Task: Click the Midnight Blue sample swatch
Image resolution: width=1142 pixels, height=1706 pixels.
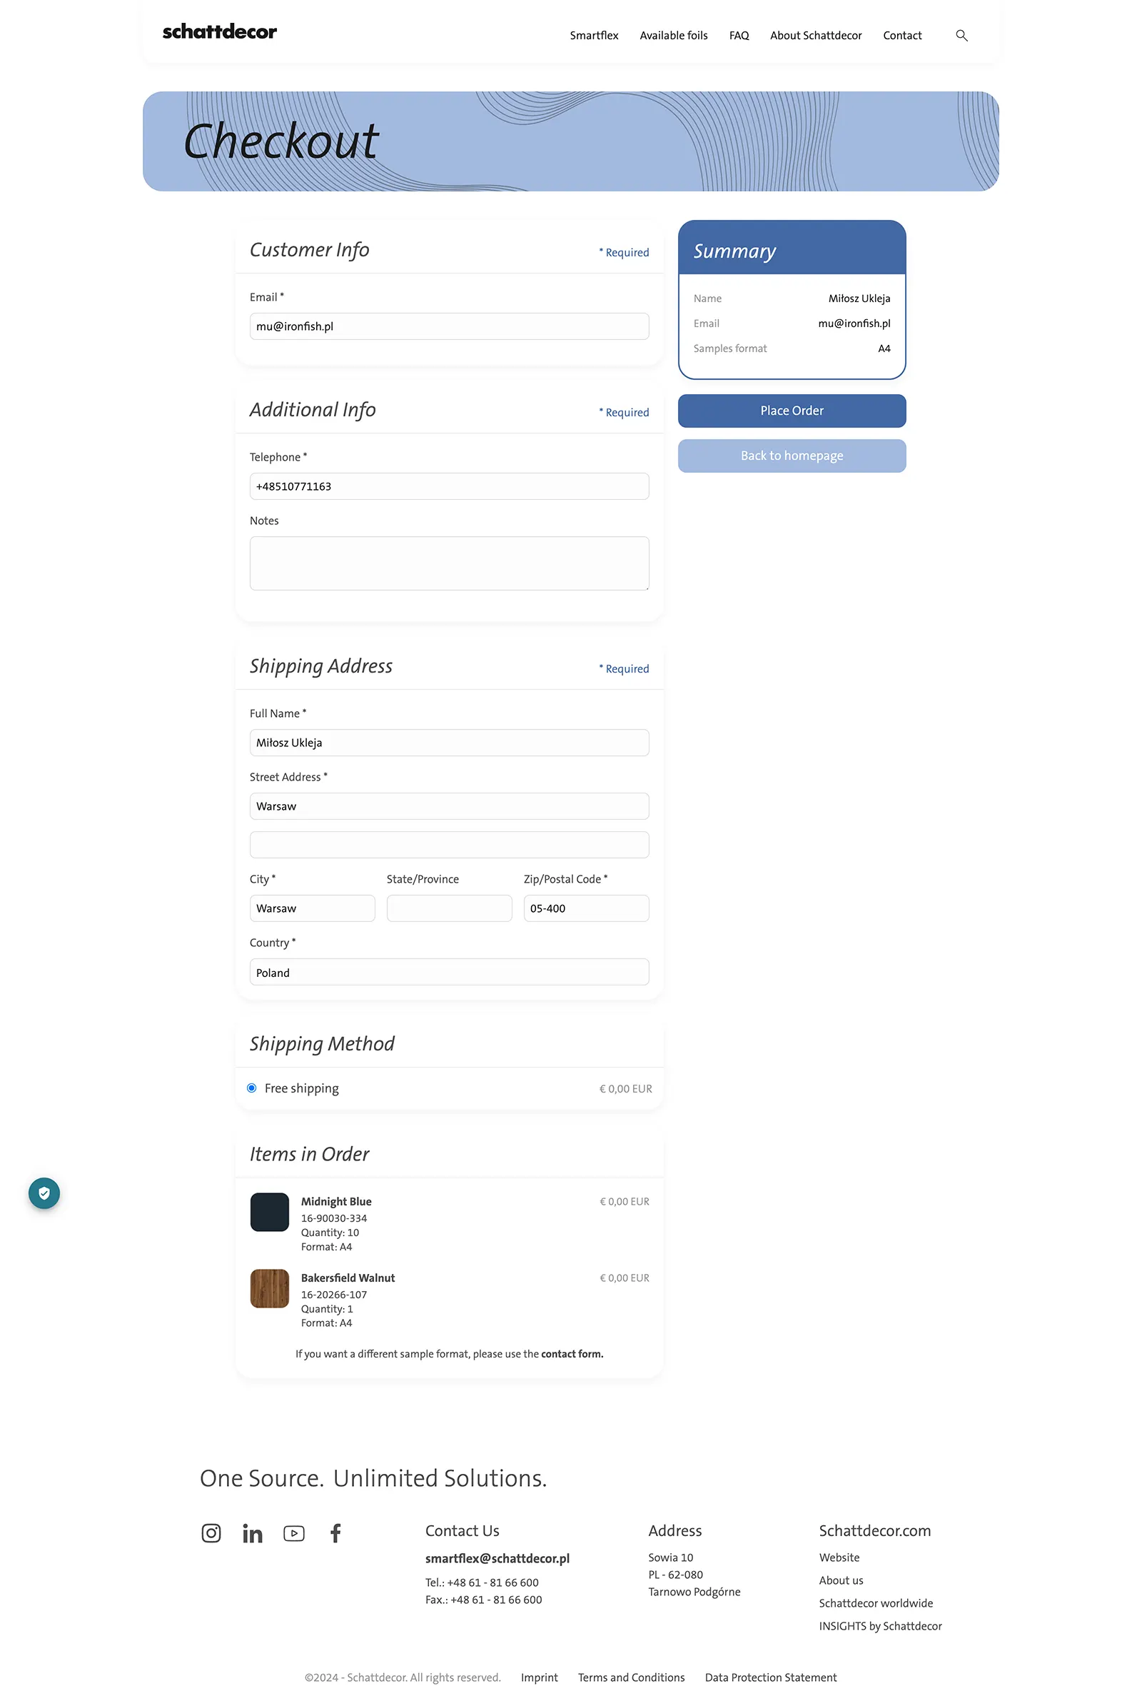Action: click(269, 1211)
